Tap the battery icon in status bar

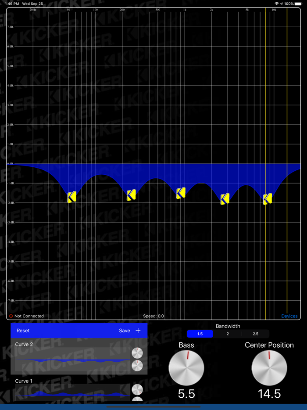[x=298, y=4]
